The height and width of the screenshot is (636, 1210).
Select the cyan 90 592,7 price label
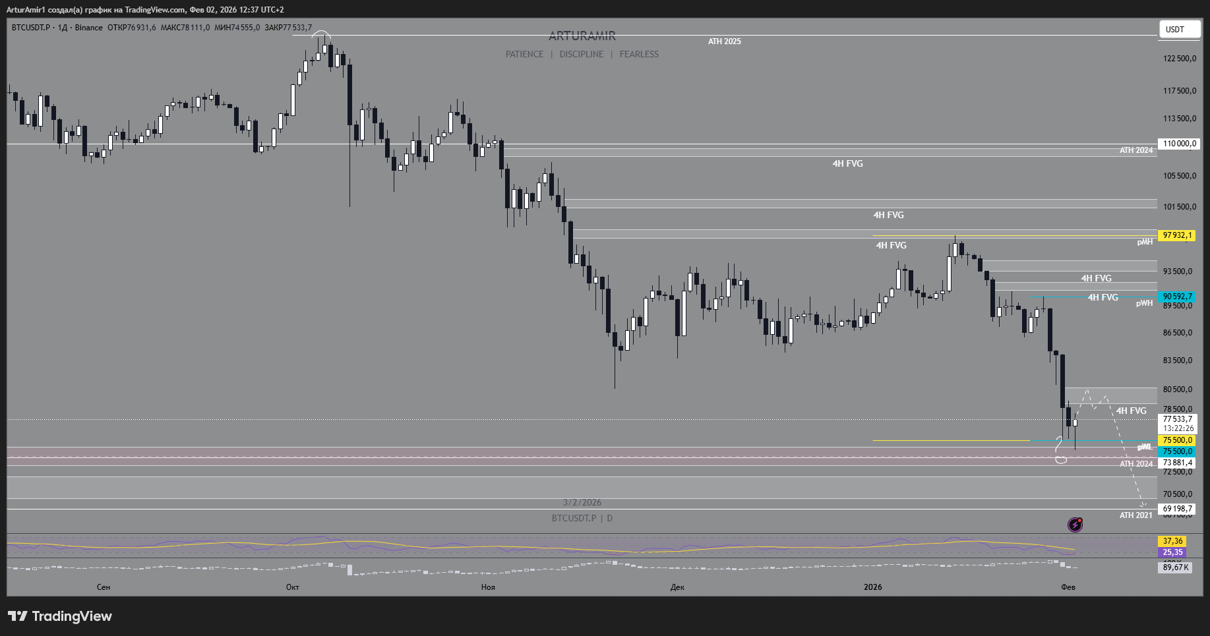click(x=1176, y=297)
